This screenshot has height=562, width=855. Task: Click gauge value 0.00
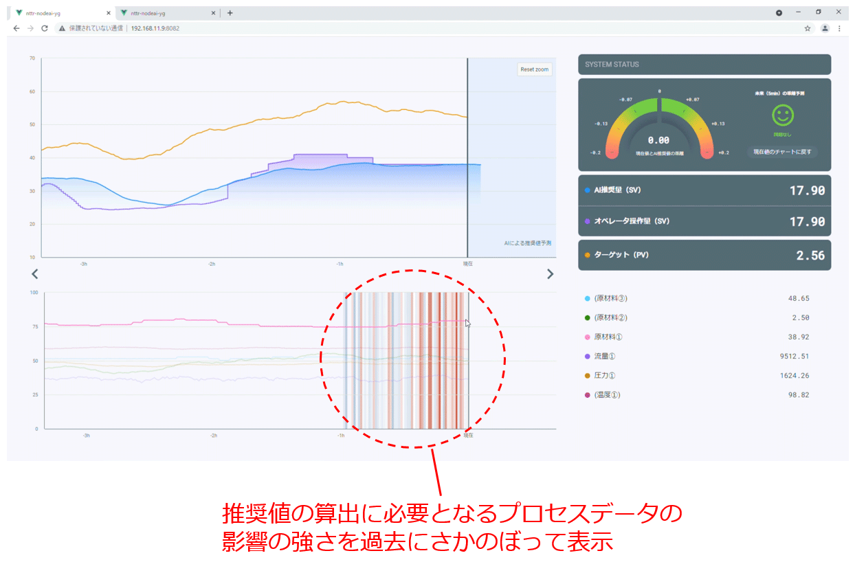(658, 140)
